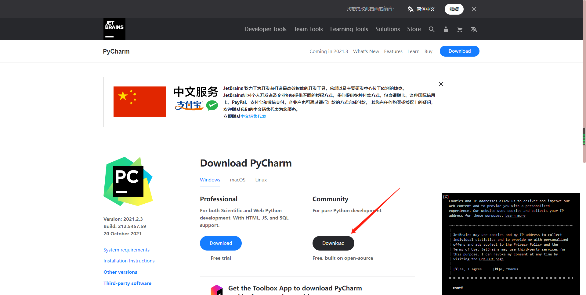Go to Coming in 2021.3 page
Image resolution: width=586 pixels, height=295 pixels.
(329, 51)
